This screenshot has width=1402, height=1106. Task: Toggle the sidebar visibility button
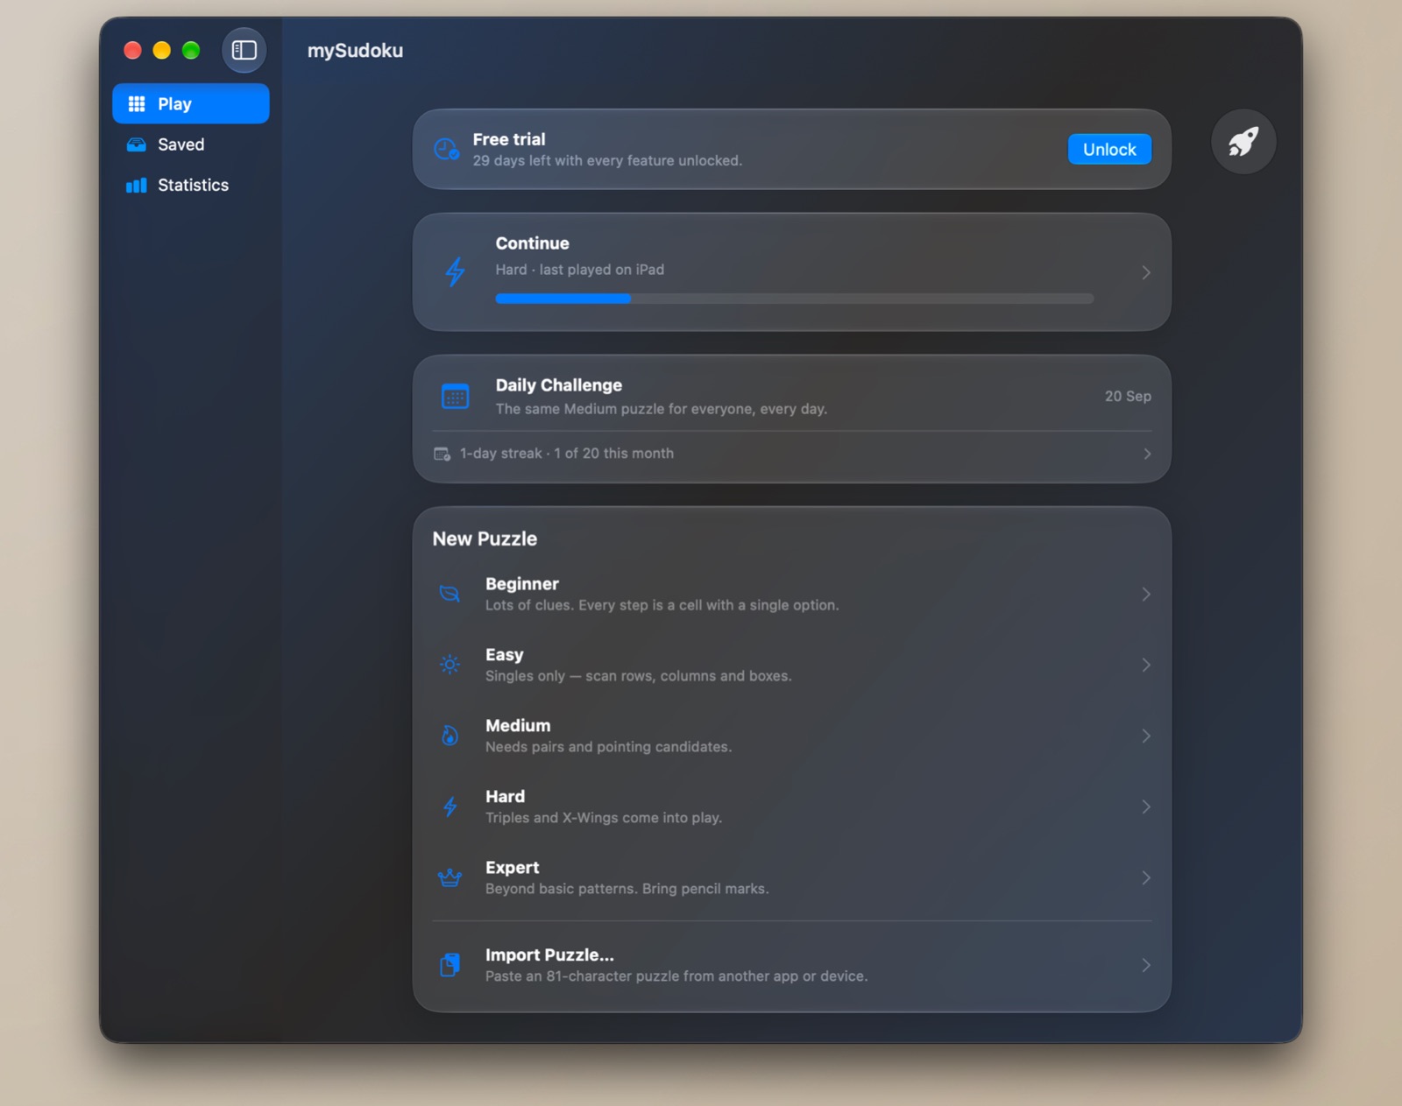coord(244,51)
